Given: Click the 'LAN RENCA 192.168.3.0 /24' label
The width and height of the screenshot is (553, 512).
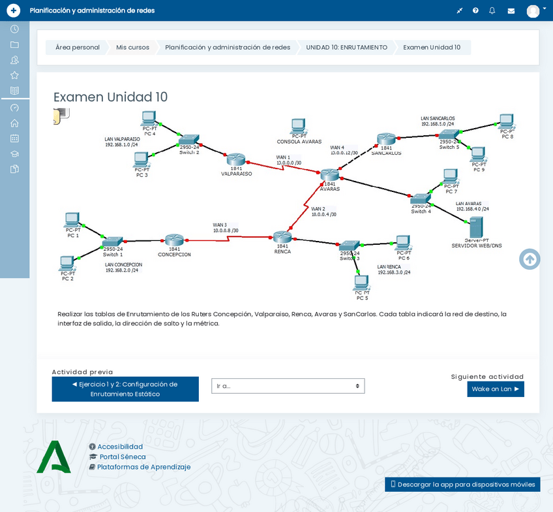Looking at the screenshot, I should [x=394, y=270].
